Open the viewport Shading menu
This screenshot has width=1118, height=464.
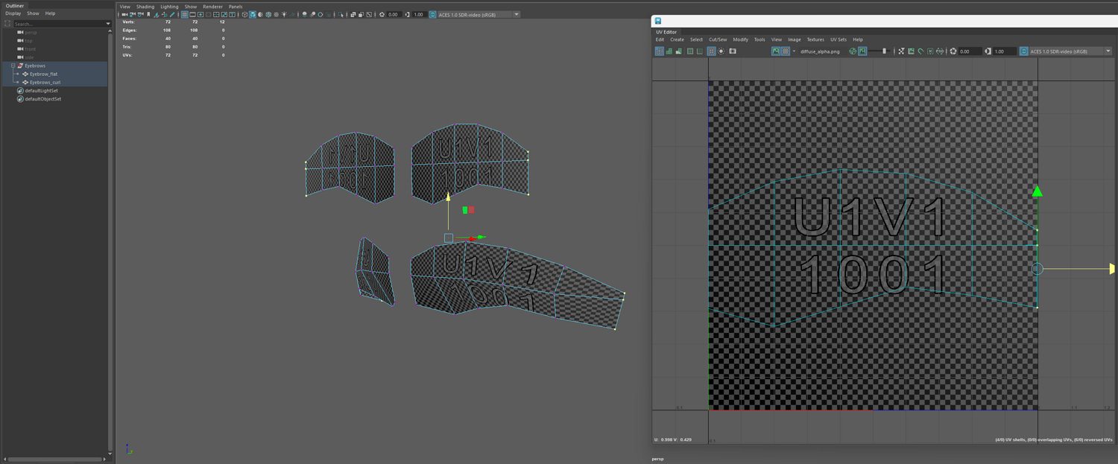pos(145,7)
